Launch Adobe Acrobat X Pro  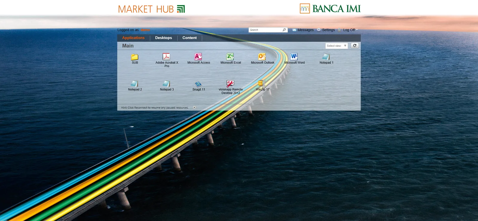pos(166,57)
